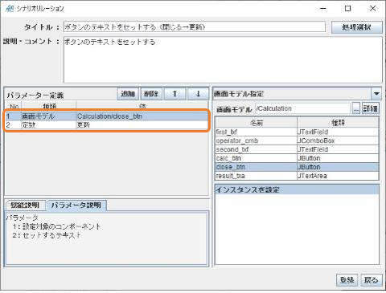Image resolution: width=386 pixels, height=293 pixels.
Task: Move parameter up with ↑ button
Action: pyautogui.click(x=175, y=94)
